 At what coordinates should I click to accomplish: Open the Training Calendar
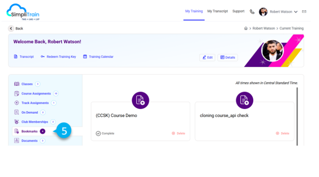coord(98,57)
